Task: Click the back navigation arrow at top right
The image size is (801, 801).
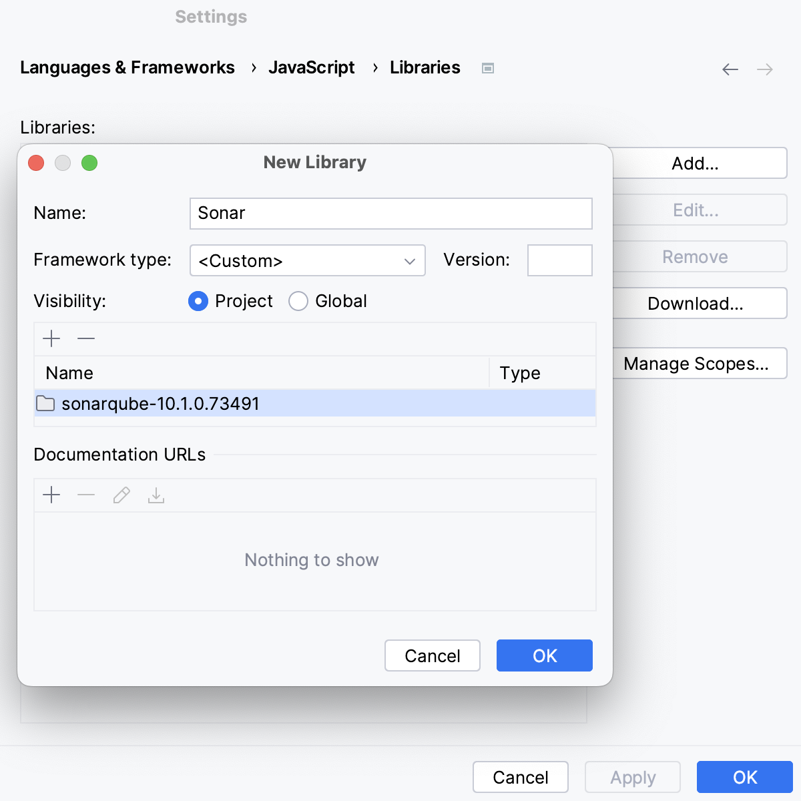Action: tap(730, 69)
